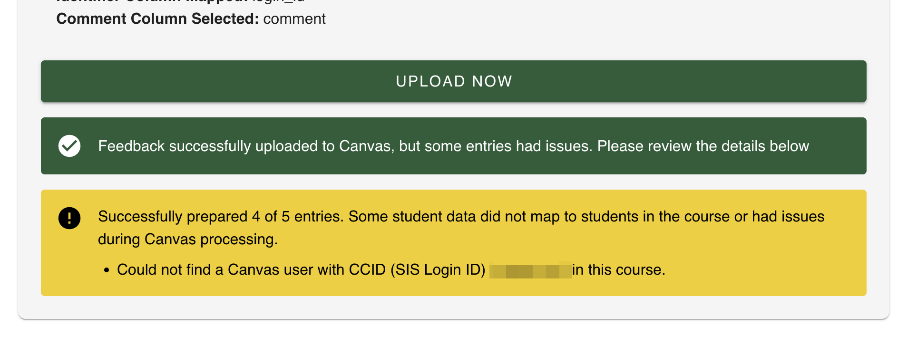The height and width of the screenshot is (345, 917).
Task: Click the black exclamation warning icon
Action: coord(69,218)
